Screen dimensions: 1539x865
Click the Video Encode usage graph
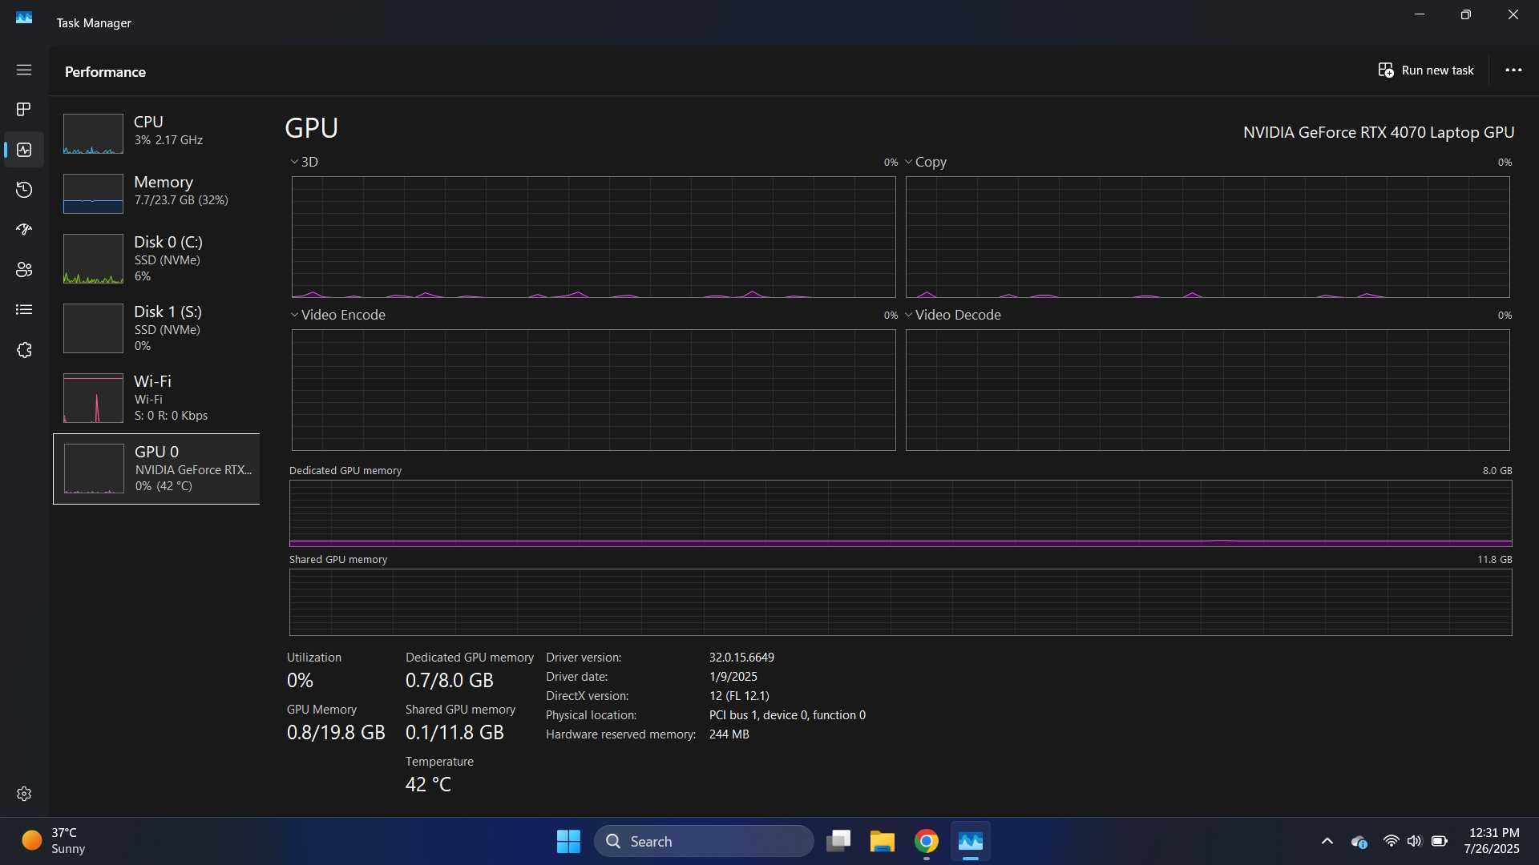593,390
